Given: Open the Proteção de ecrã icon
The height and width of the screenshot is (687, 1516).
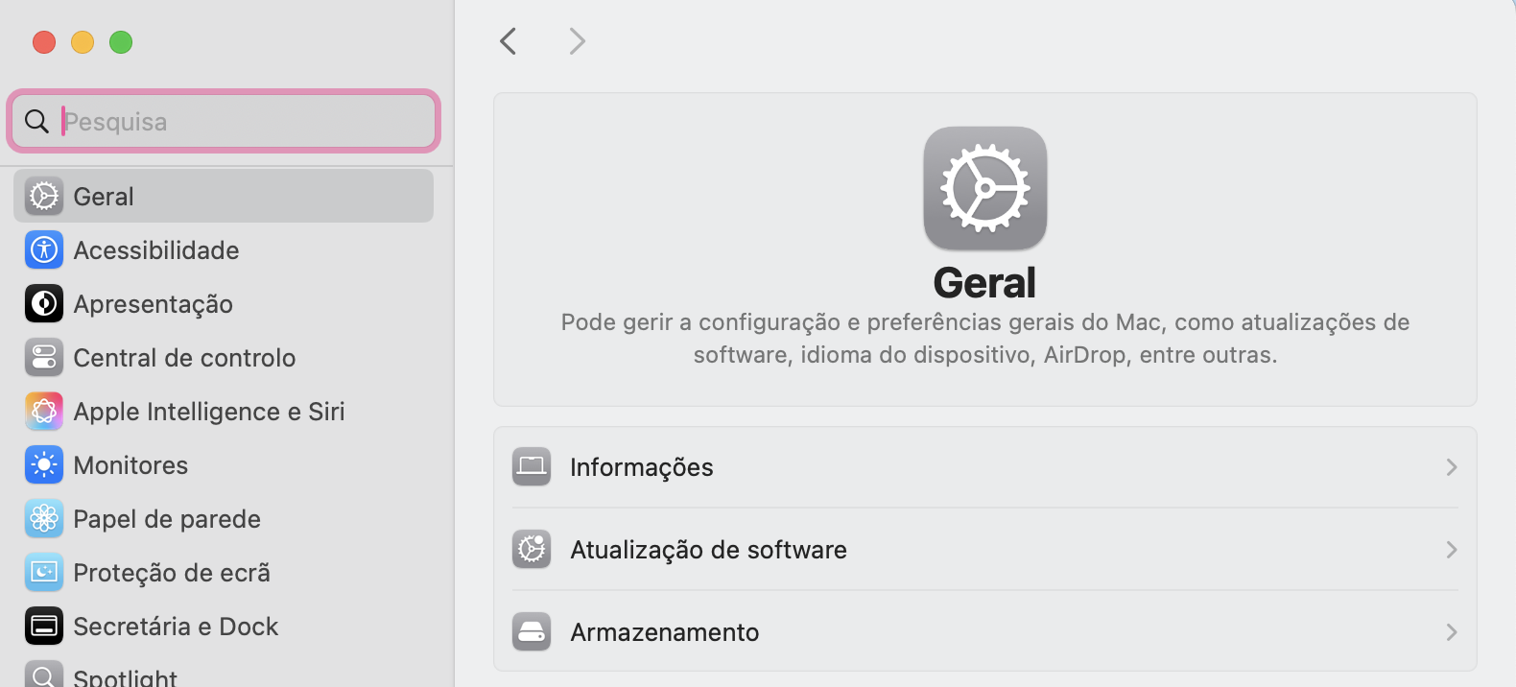Looking at the screenshot, I should pos(43,572).
